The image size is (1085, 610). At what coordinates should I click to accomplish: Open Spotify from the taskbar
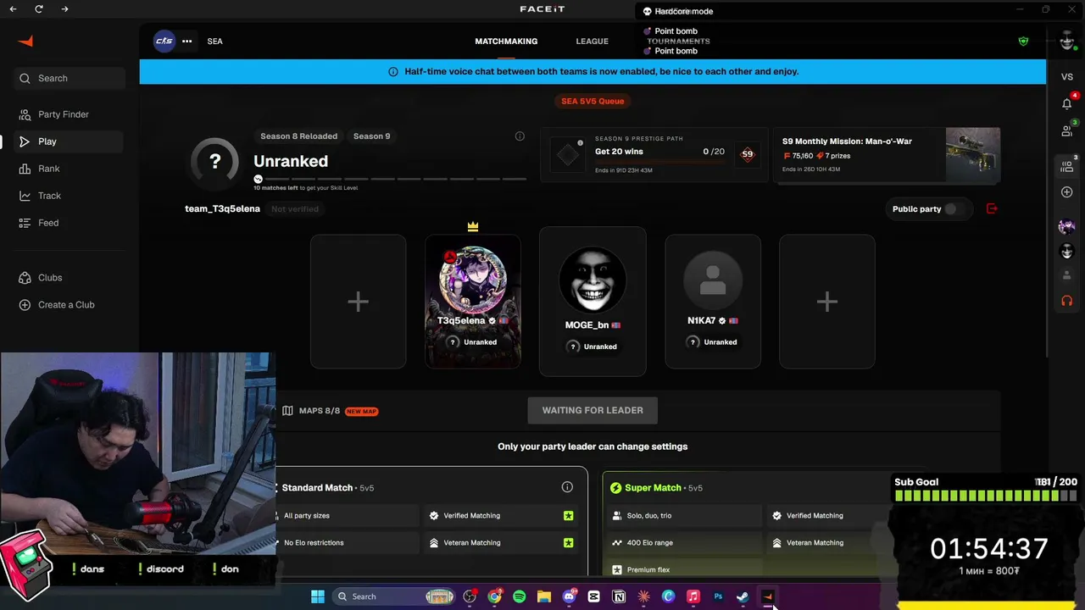pyautogui.click(x=519, y=596)
